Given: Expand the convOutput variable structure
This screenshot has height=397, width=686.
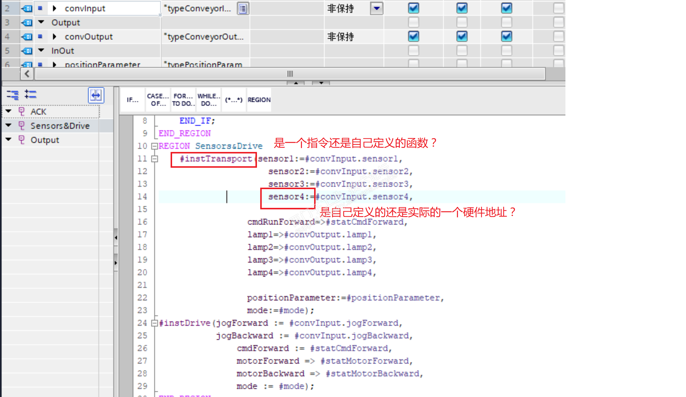Looking at the screenshot, I should click(x=54, y=37).
